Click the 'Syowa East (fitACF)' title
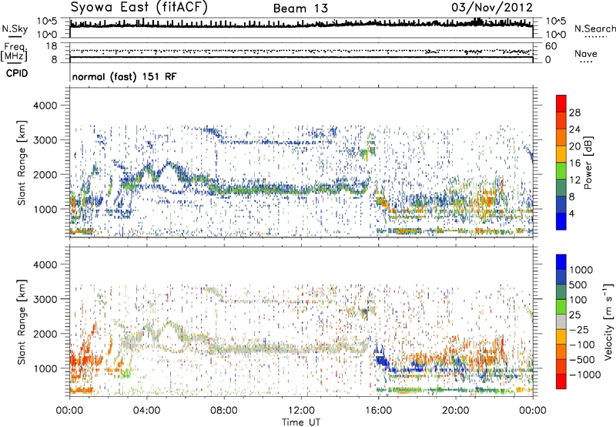Viewport: 616px width, 427px height. coord(139,8)
